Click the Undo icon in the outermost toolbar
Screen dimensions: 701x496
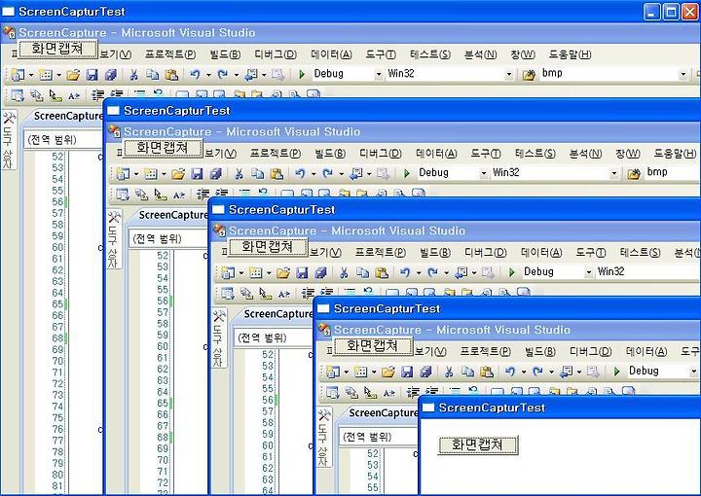point(195,75)
